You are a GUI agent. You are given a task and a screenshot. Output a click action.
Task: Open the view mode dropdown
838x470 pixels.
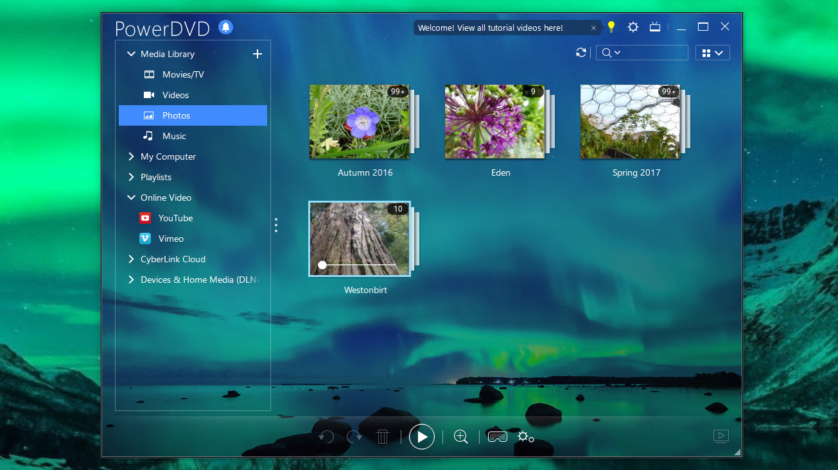click(x=713, y=53)
